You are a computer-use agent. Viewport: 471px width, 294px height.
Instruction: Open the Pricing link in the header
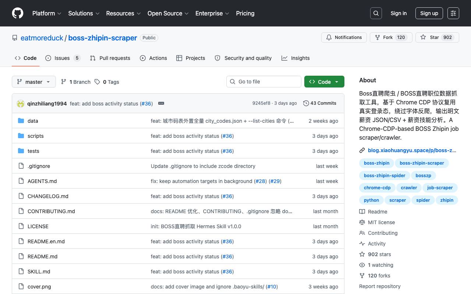[x=245, y=13]
